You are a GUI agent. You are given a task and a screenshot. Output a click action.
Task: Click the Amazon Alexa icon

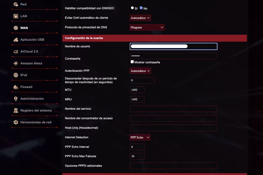(16, 63)
